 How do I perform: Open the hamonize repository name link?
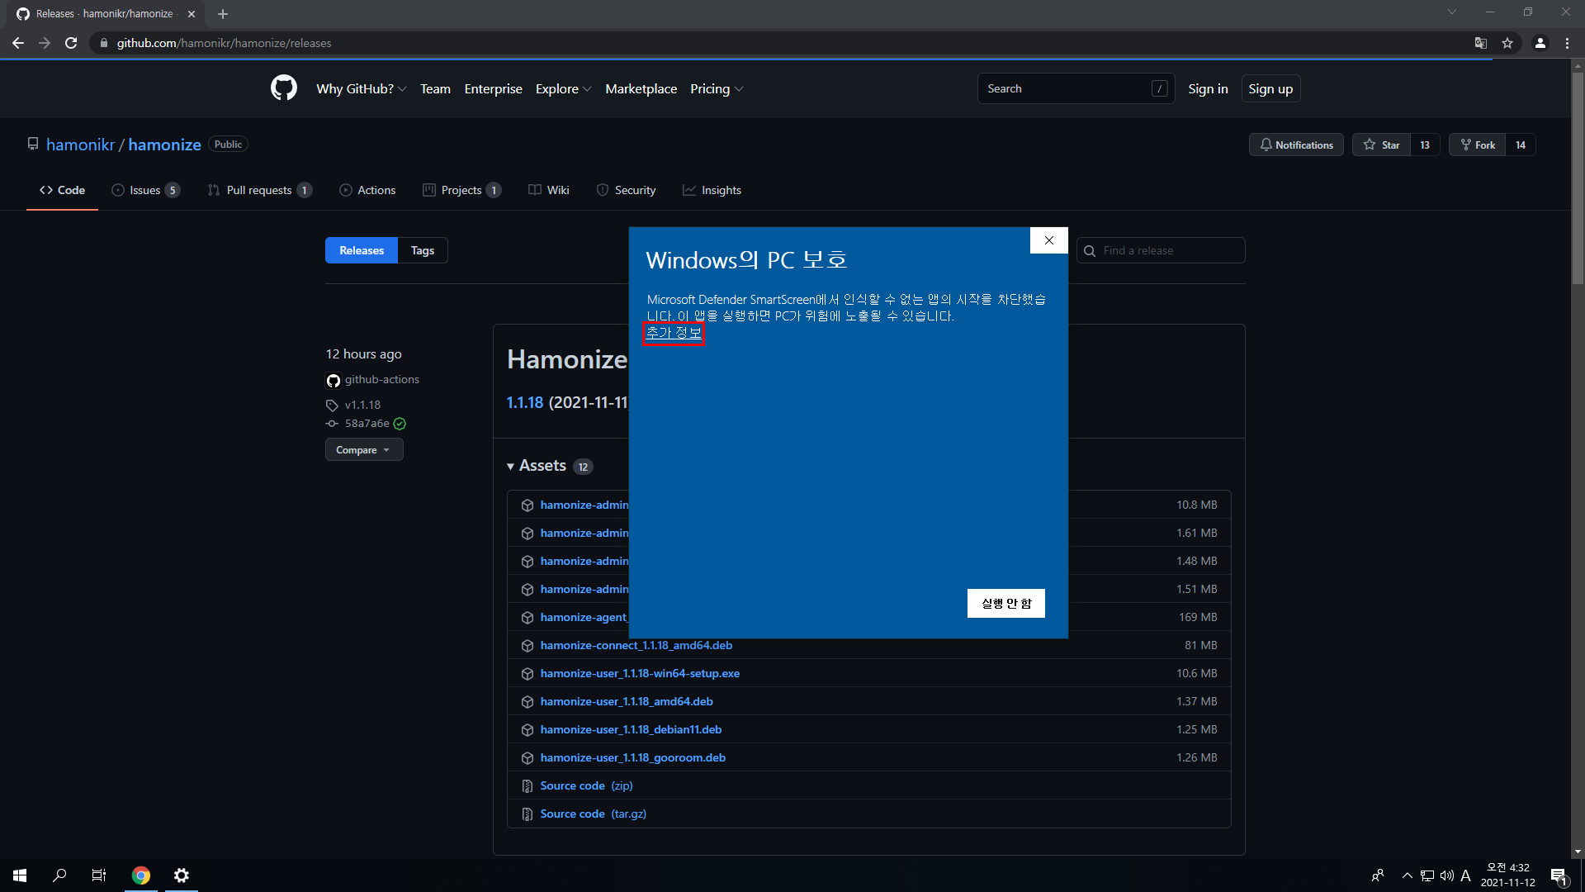164,145
